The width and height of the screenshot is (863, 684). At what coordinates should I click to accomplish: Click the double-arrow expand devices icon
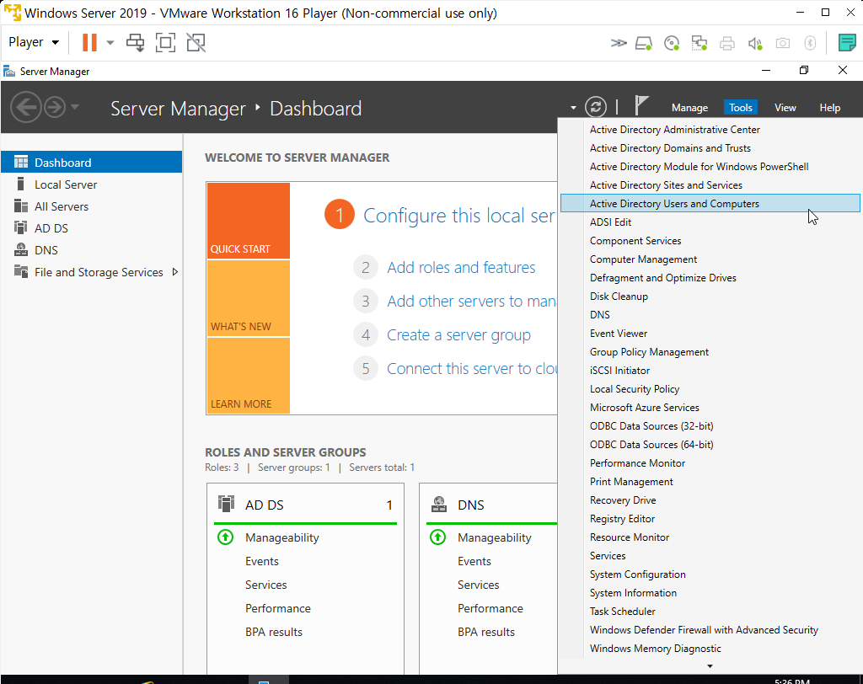tap(619, 43)
